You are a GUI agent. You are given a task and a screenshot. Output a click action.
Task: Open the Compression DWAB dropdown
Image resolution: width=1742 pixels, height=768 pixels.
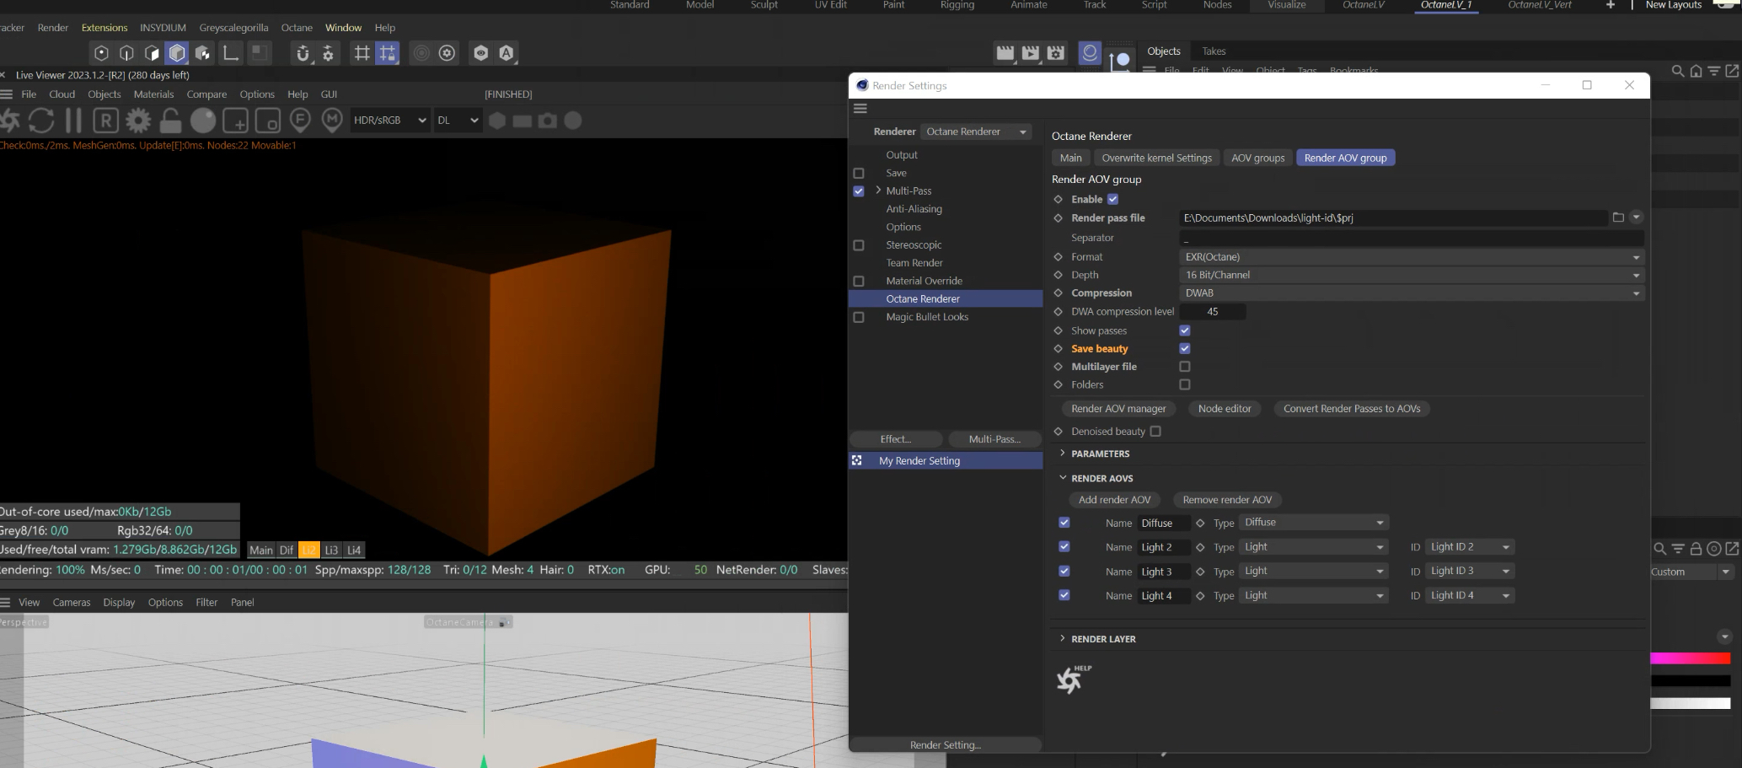[x=1411, y=293]
